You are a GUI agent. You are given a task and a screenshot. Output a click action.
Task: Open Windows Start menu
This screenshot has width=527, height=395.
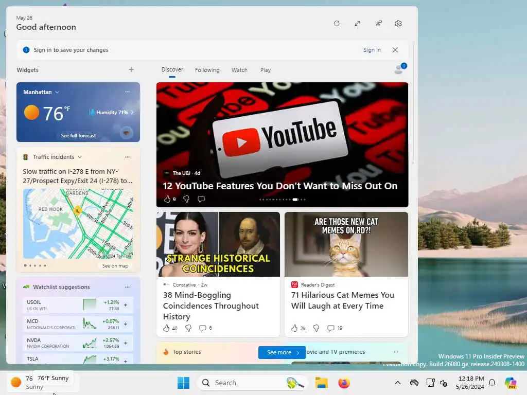[x=183, y=383]
